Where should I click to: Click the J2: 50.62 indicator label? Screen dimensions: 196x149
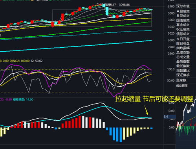[37, 61]
